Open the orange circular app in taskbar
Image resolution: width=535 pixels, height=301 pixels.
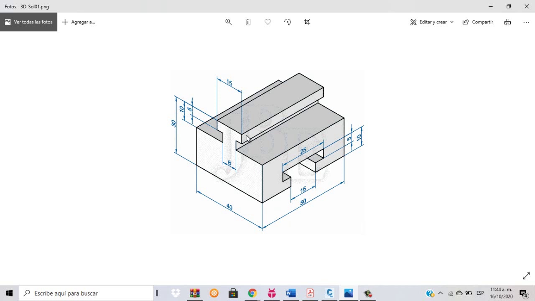coord(214,293)
